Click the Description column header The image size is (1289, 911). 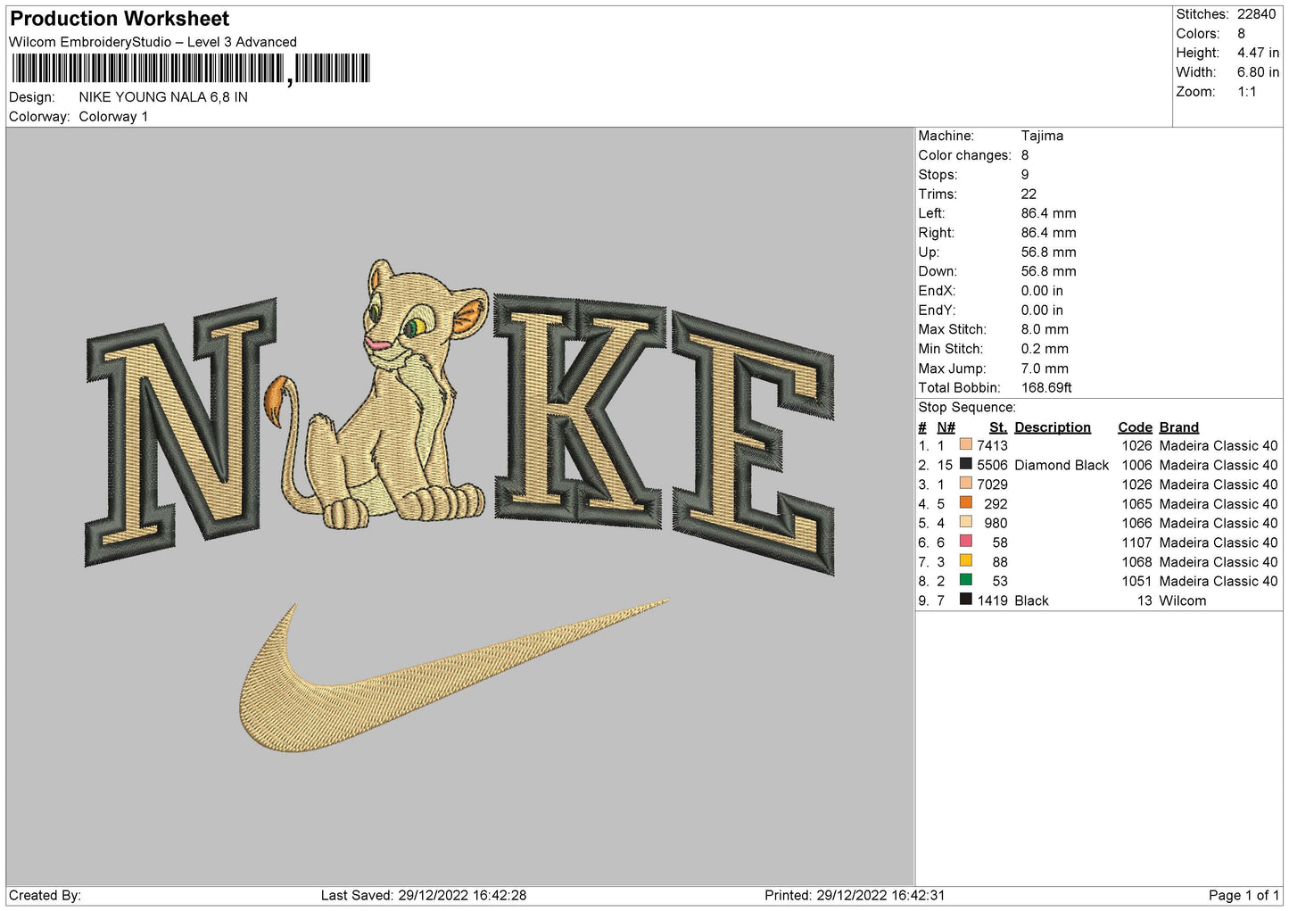tap(1053, 427)
